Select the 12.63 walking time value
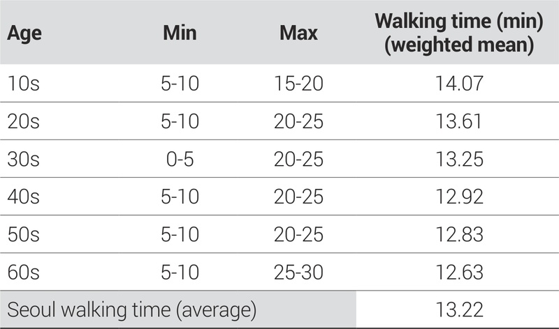 458,273
